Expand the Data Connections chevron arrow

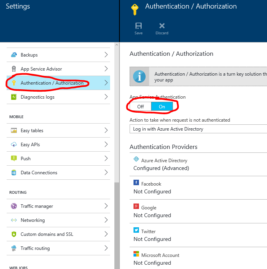coord(106,173)
